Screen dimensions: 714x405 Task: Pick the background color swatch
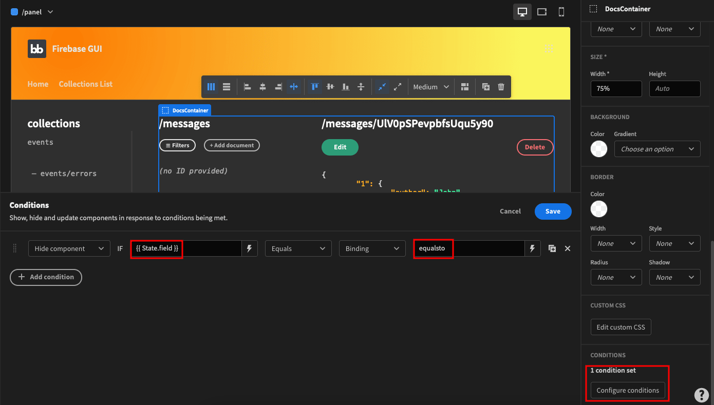(599, 149)
